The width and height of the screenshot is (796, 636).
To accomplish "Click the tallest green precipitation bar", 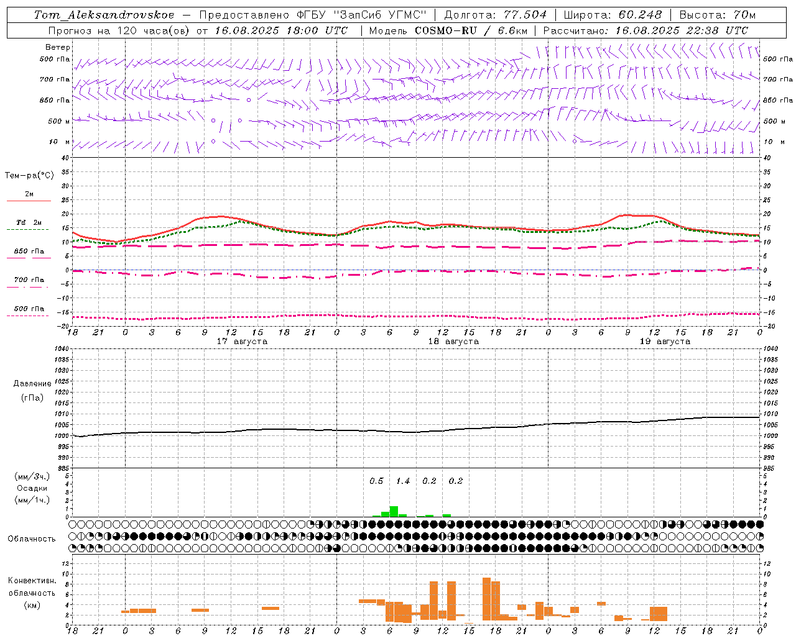I will coord(394,512).
